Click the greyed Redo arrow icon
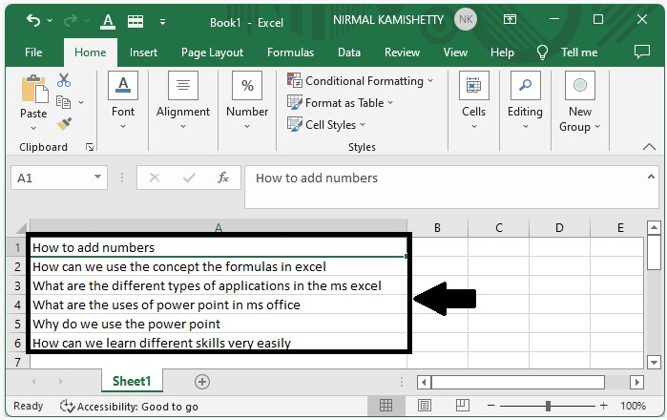Viewport: 667px width, 420px height. pos(71,20)
